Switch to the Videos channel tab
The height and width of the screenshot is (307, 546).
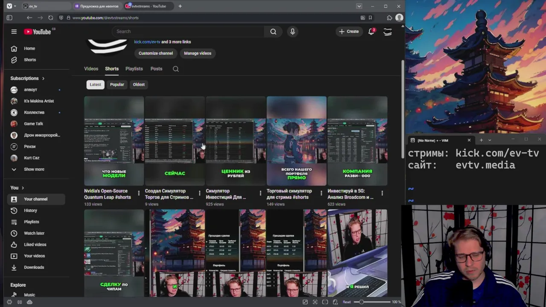pos(91,69)
